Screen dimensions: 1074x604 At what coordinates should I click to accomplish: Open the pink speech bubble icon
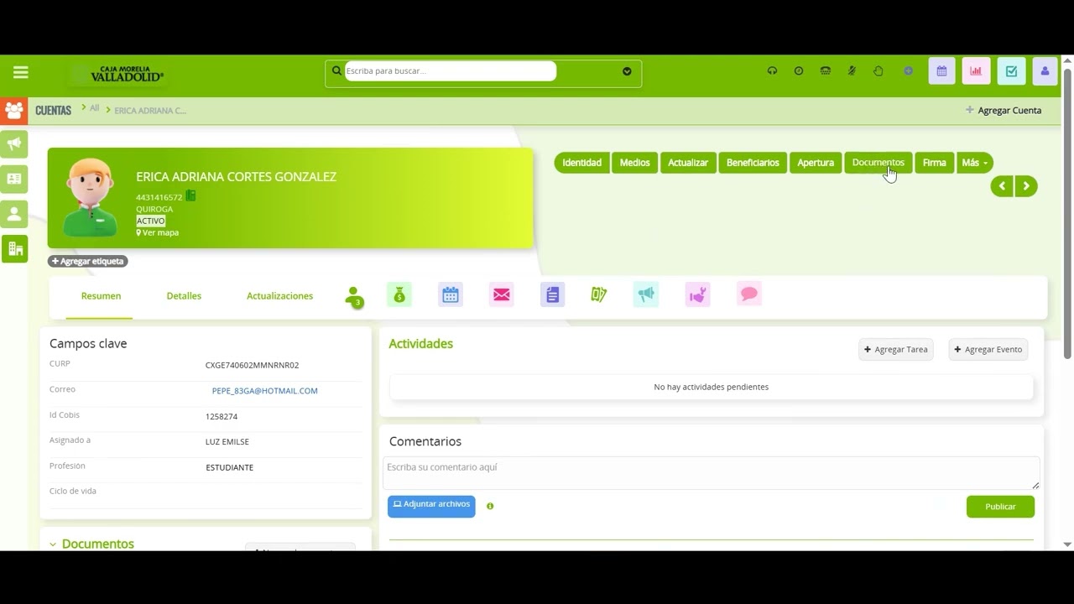(x=749, y=294)
